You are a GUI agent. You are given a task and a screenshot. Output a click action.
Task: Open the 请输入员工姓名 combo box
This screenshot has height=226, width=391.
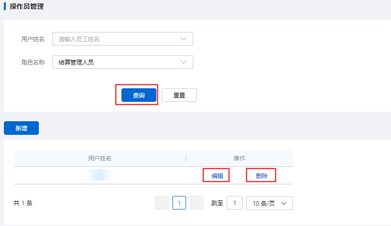coord(123,39)
